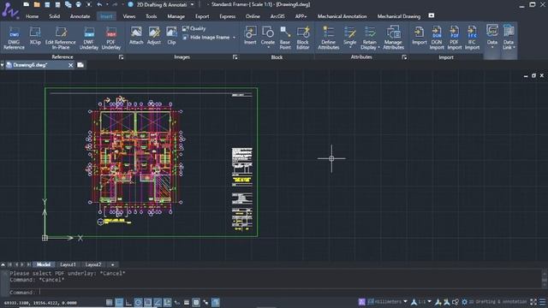This screenshot has width=548, height=308.
Task: Click the Attach image icon
Action: pyautogui.click(x=136, y=36)
